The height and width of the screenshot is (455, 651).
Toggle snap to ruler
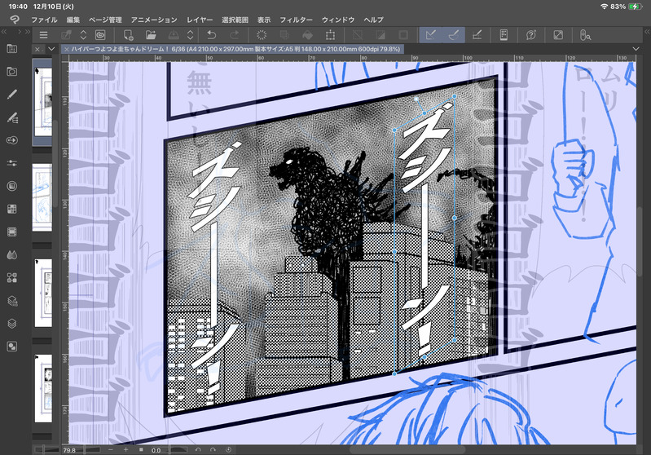(x=430, y=35)
